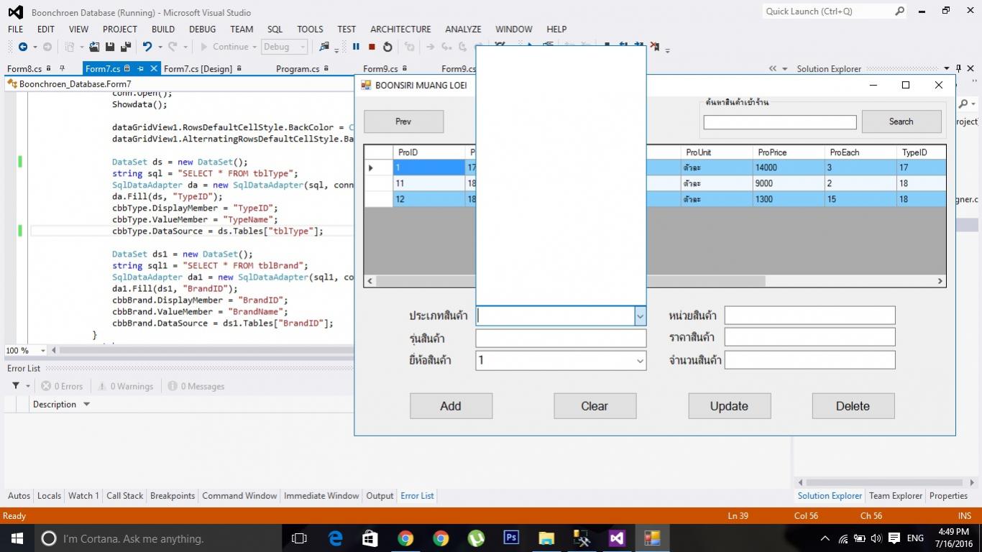Image resolution: width=982 pixels, height=552 pixels.
Task: Toggle pin on the Form7.cs tab
Action: pos(141,69)
